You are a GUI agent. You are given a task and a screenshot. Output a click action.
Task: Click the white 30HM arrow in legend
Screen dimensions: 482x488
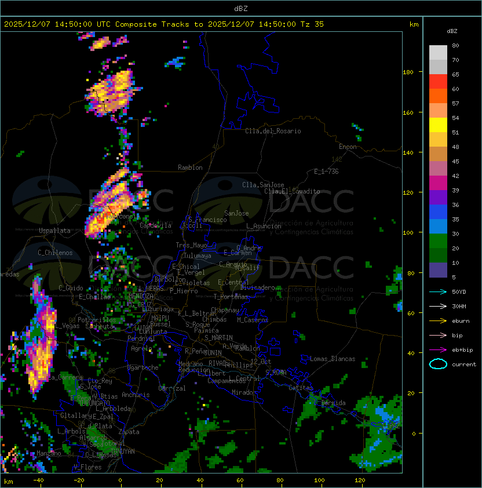(x=438, y=307)
